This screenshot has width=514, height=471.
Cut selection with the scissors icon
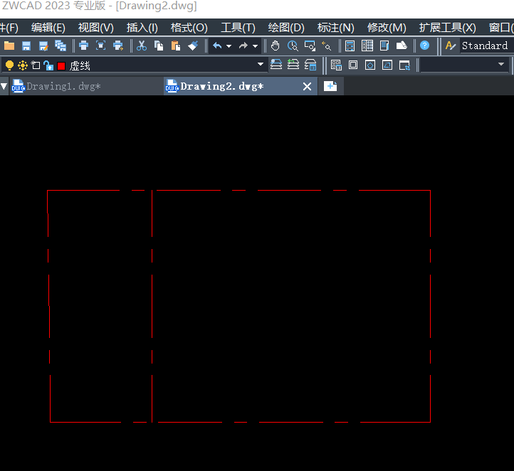[142, 46]
